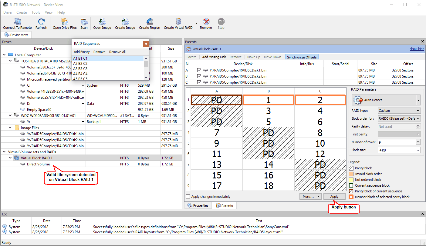This screenshot has height=246, width=426.
Task: Click the TOSHIBA hard drive icon
Action: click(17, 61)
